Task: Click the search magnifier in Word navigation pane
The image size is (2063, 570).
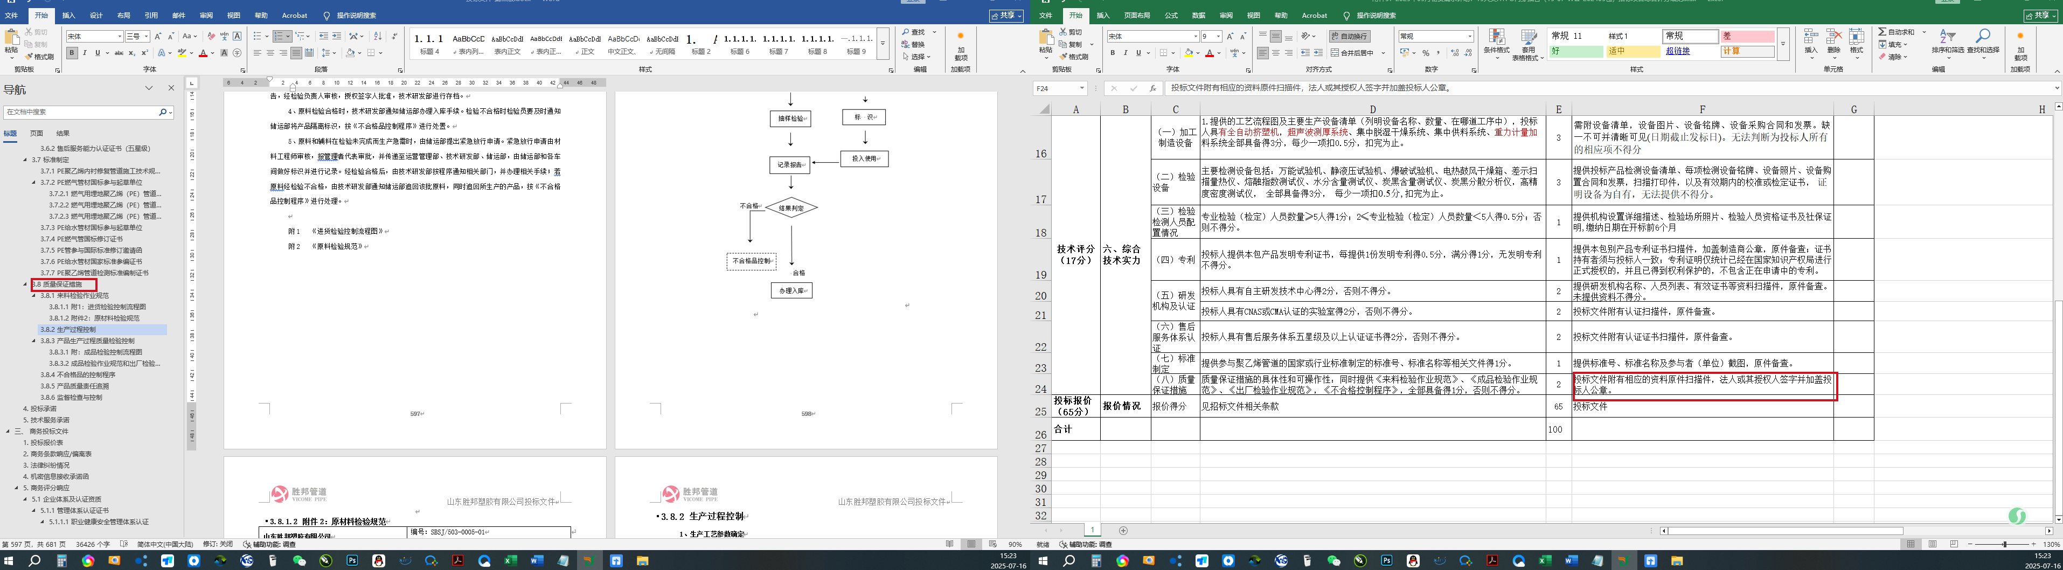Action: click(x=162, y=112)
